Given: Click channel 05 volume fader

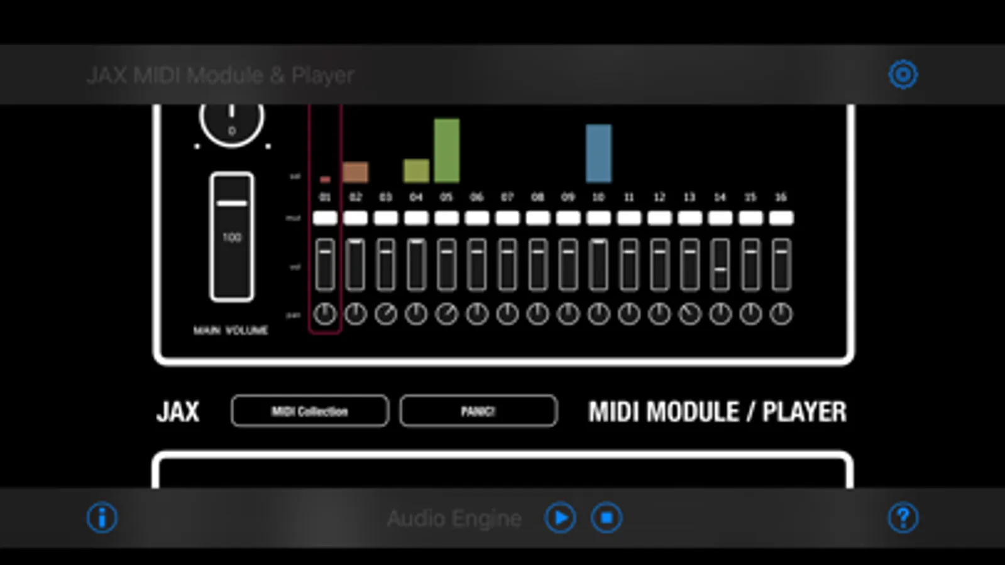Looking at the screenshot, I should 446,265.
